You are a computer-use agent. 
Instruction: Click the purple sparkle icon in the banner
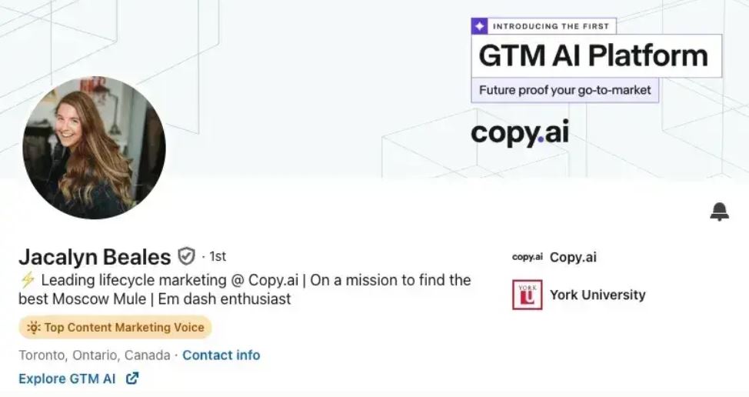(480, 26)
